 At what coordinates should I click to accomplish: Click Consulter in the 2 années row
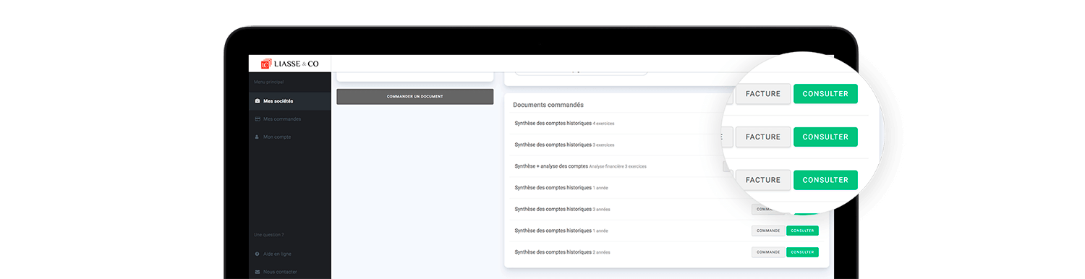point(802,252)
